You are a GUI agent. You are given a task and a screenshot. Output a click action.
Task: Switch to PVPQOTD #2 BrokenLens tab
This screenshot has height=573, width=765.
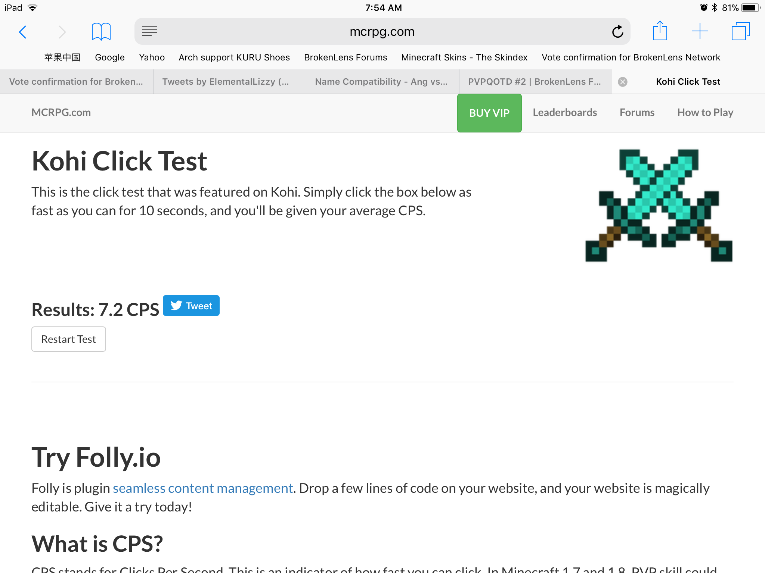(535, 82)
